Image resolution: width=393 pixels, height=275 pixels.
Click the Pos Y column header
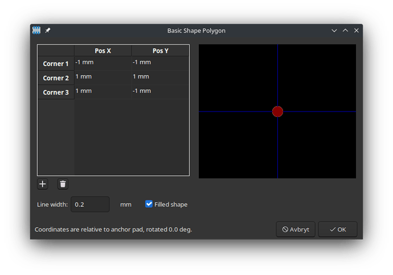(x=161, y=51)
